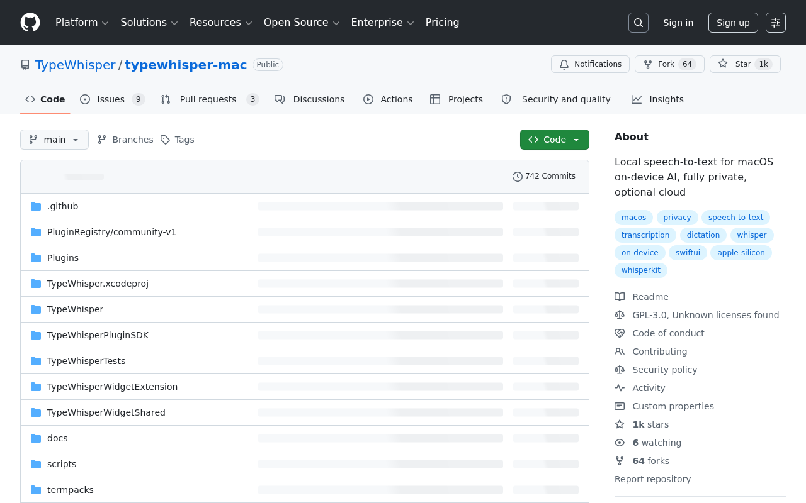Click the commit history clock icon
This screenshot has width=806, height=503.
tap(518, 177)
